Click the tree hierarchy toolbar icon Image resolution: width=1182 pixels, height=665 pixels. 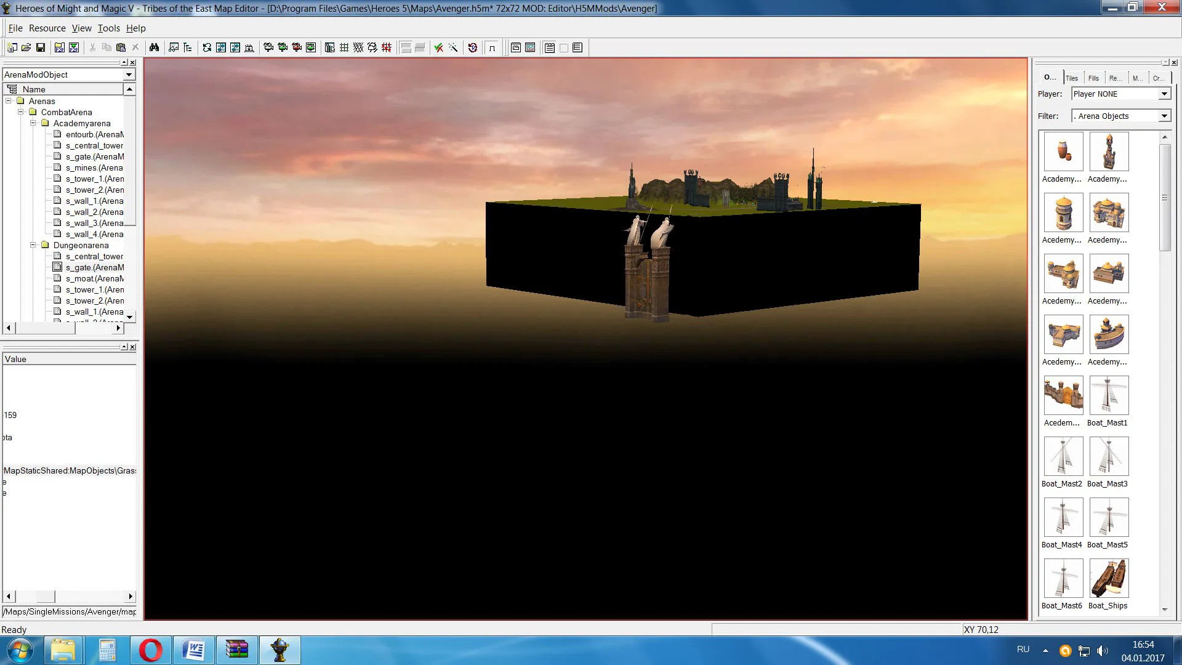pos(188,47)
